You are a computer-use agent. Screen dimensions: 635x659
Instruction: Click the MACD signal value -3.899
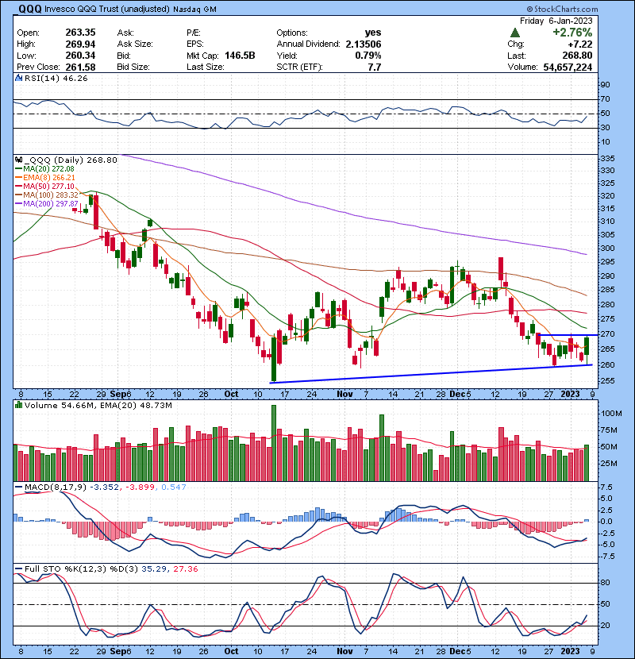tap(140, 488)
